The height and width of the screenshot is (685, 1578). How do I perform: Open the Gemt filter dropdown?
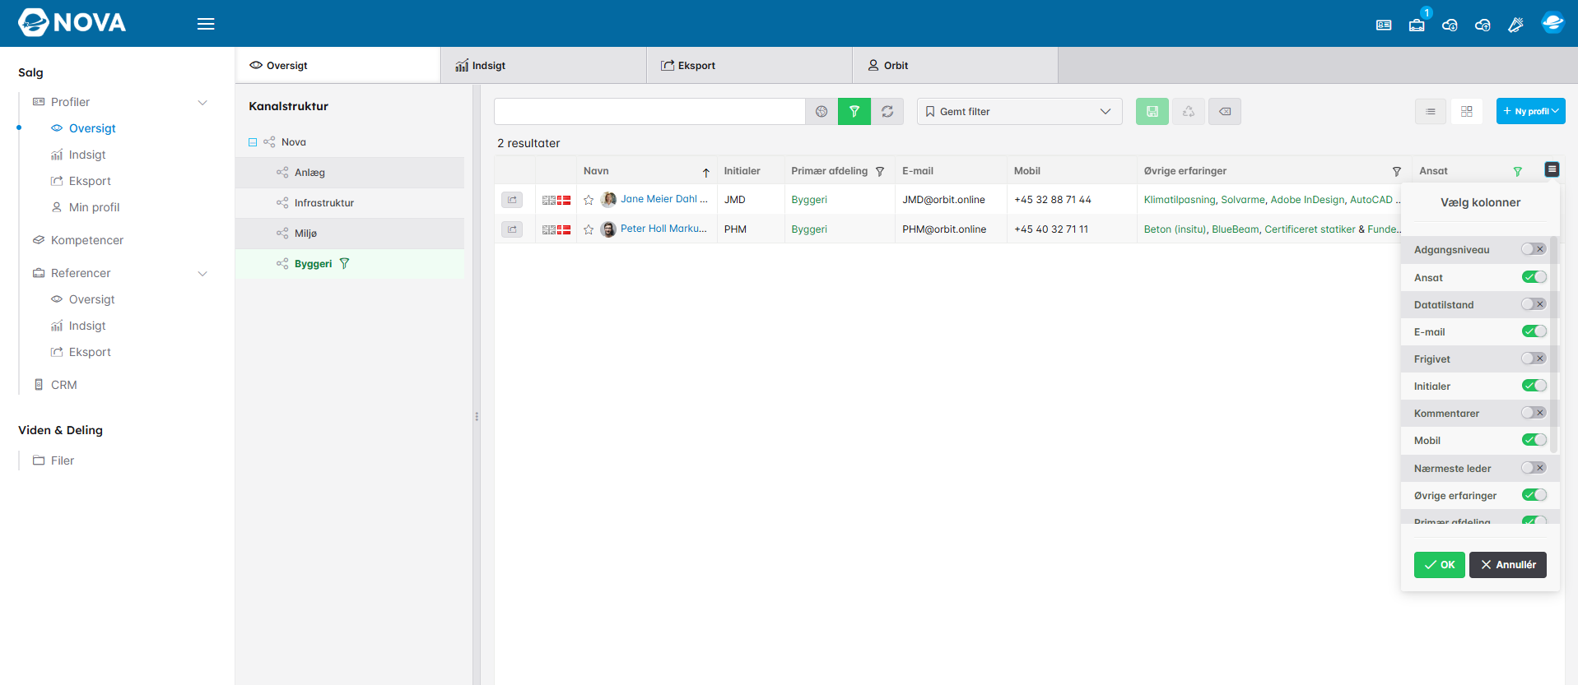click(1019, 111)
